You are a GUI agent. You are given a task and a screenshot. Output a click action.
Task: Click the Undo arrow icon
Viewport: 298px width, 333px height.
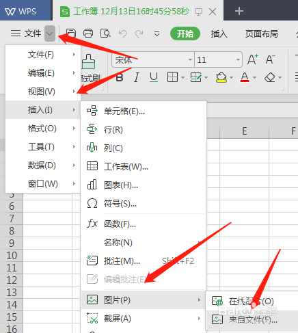click(x=122, y=34)
